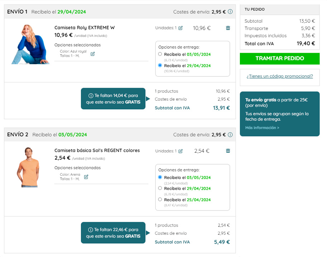The height and width of the screenshot is (257, 327).
Task: Edit units for Camiseta Roly EXTREME W
Action: pyautogui.click(x=181, y=28)
